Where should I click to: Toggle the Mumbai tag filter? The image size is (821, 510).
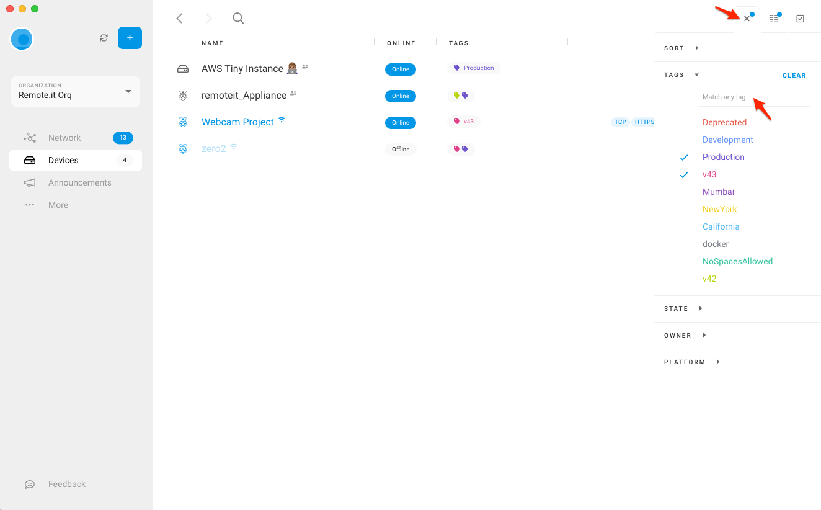718,192
